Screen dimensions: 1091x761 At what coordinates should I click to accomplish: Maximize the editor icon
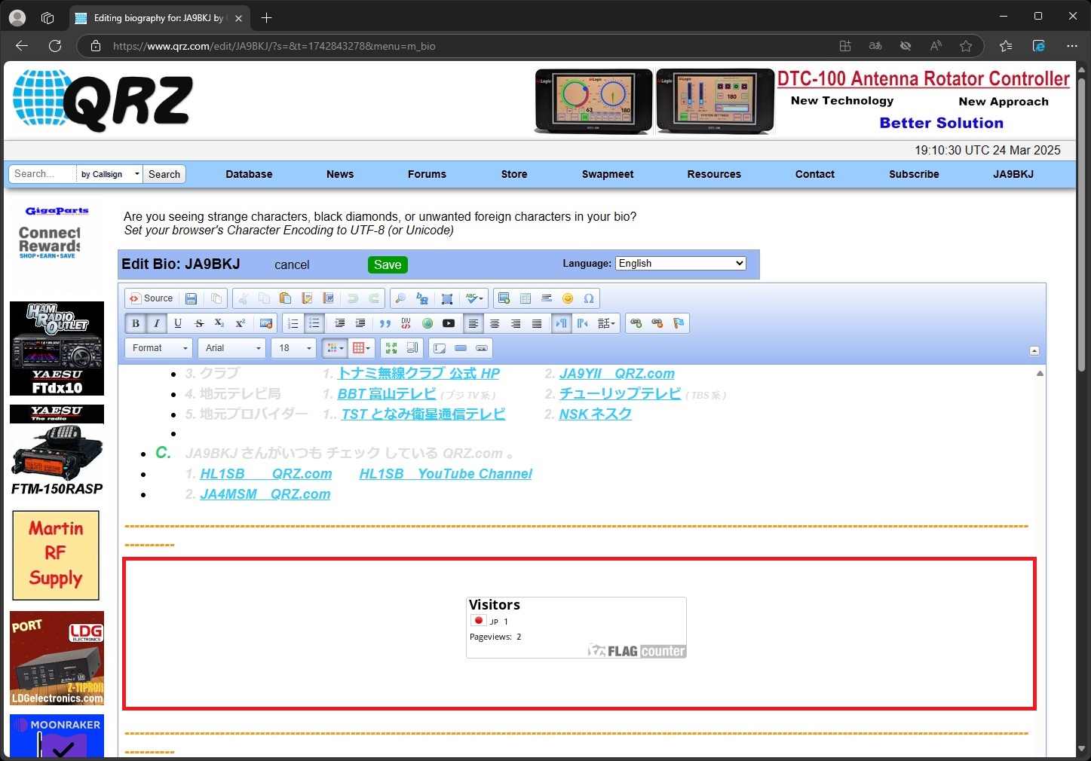coord(391,348)
